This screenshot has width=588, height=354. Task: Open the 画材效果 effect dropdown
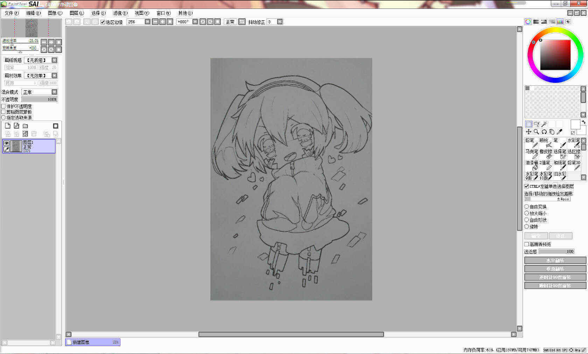[x=55, y=75]
